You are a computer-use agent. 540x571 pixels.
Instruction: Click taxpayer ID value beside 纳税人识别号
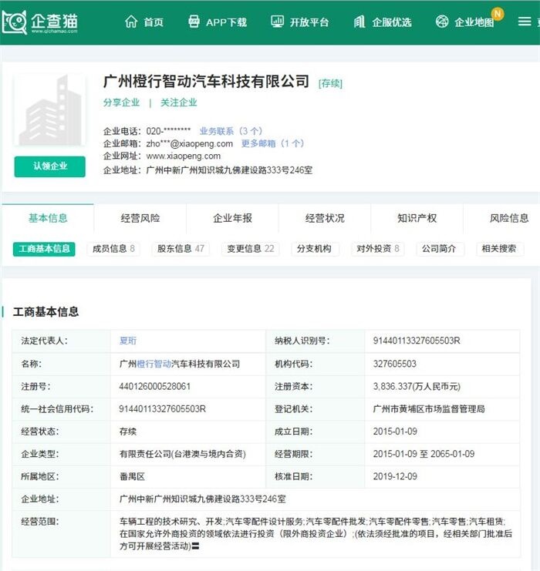click(417, 341)
